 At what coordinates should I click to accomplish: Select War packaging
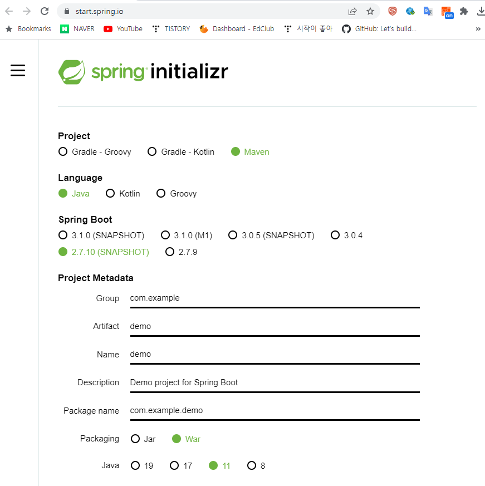pos(186,439)
